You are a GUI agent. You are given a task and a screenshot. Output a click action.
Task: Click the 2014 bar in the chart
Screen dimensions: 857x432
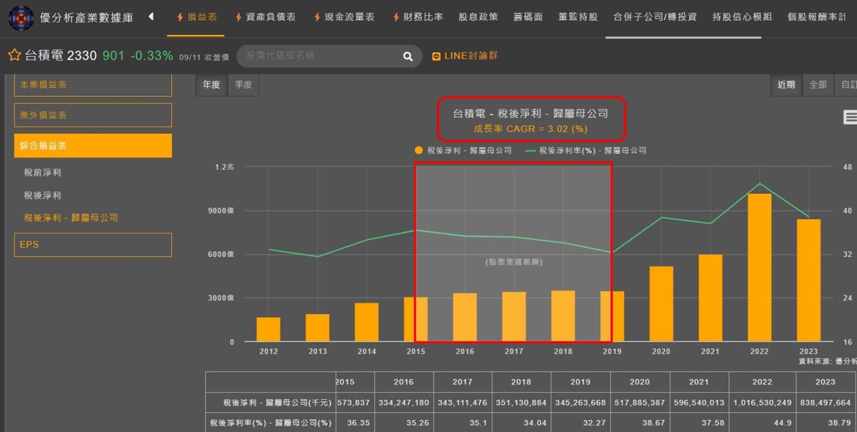(366, 322)
